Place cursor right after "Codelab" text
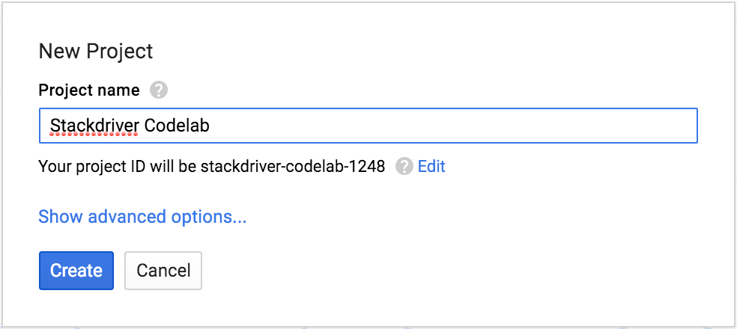Image resolution: width=737 pixels, height=329 pixels. (x=210, y=125)
